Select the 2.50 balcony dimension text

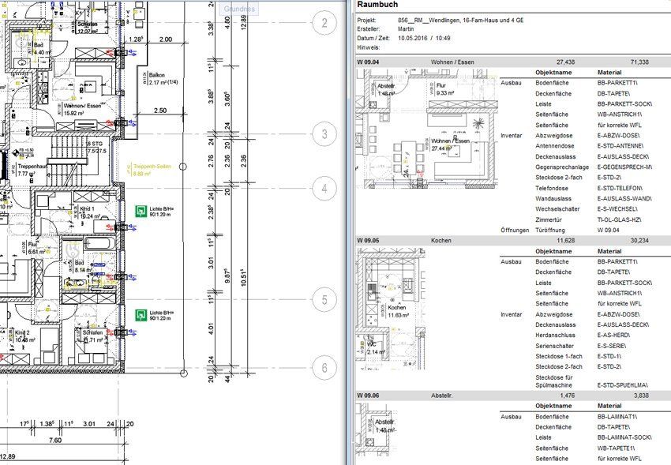(160, 111)
